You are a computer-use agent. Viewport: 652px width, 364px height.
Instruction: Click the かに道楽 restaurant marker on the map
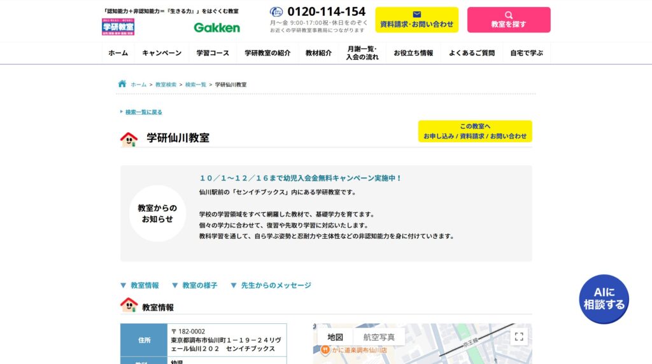[x=325, y=350]
